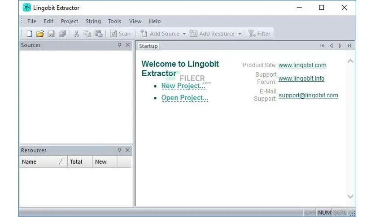Expand the Add Resource dropdown arrow

pos(240,34)
